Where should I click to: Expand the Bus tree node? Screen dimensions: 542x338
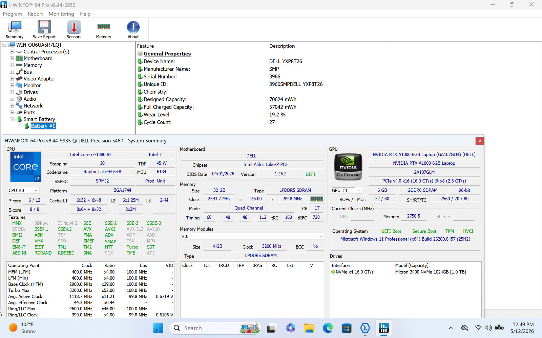[12, 72]
